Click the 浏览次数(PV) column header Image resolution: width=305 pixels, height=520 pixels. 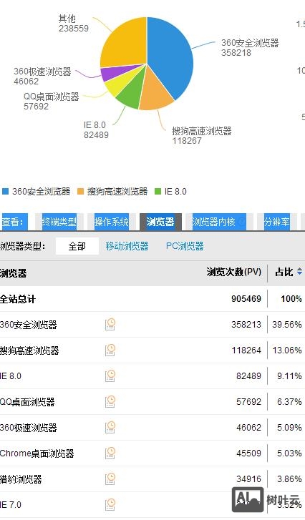(233, 272)
